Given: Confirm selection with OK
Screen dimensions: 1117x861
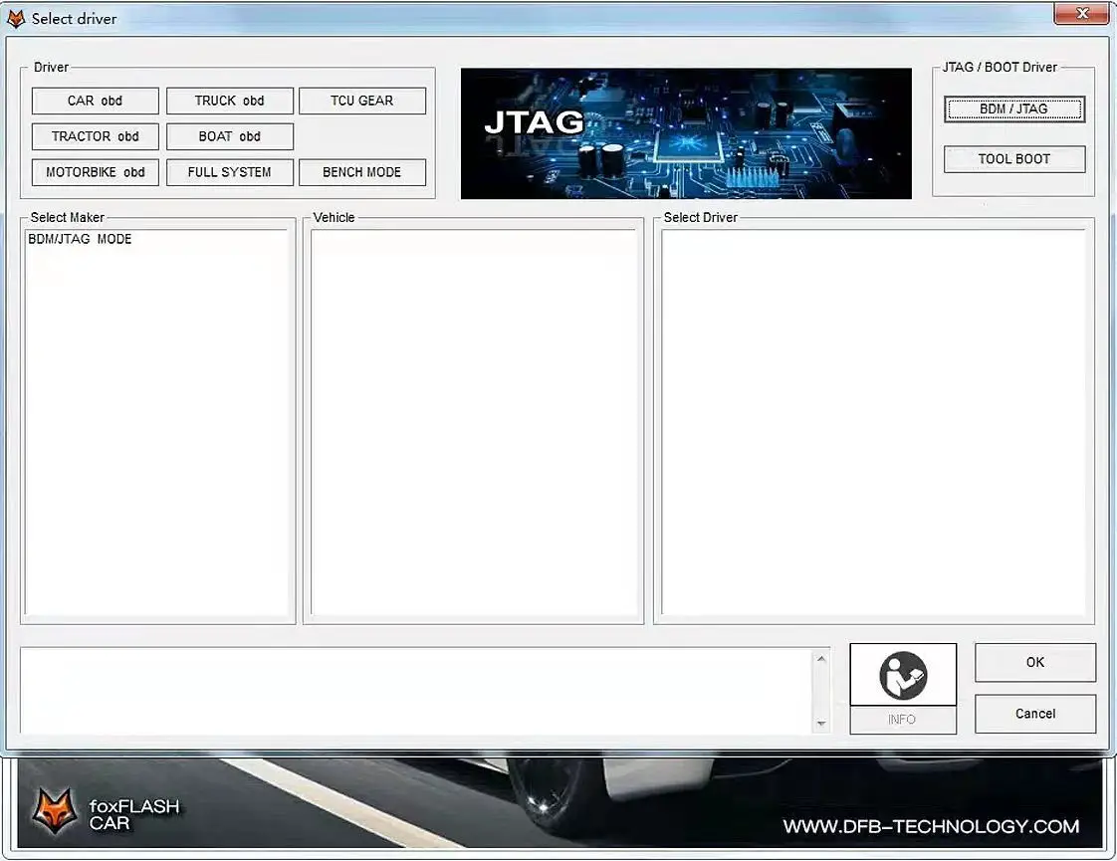Looking at the screenshot, I should (1035, 662).
